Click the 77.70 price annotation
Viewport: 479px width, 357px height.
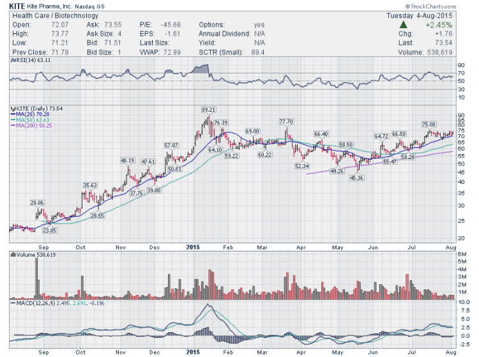coord(286,121)
